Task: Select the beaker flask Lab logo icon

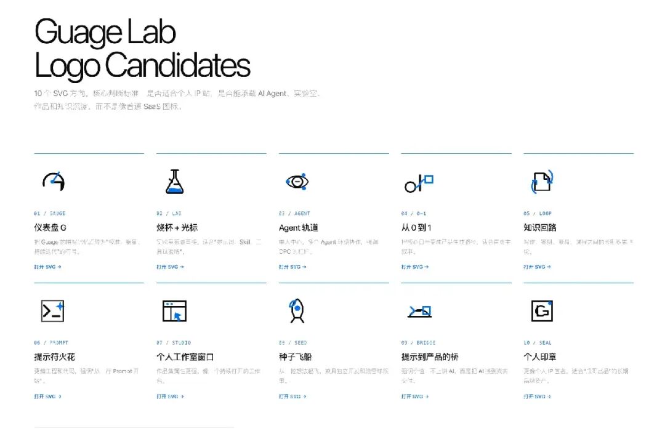Action: [x=175, y=182]
